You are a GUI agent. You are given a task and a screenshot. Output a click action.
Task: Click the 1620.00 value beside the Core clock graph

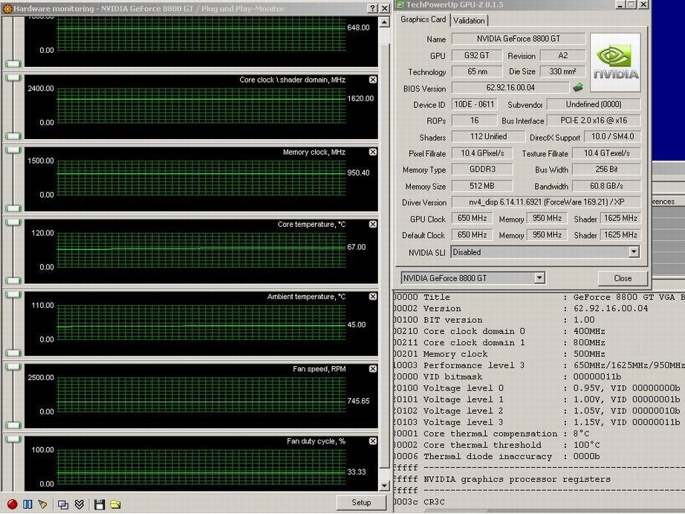point(360,98)
